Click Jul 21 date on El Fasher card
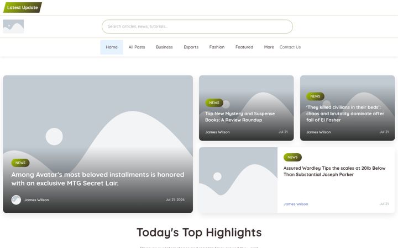 384,132
